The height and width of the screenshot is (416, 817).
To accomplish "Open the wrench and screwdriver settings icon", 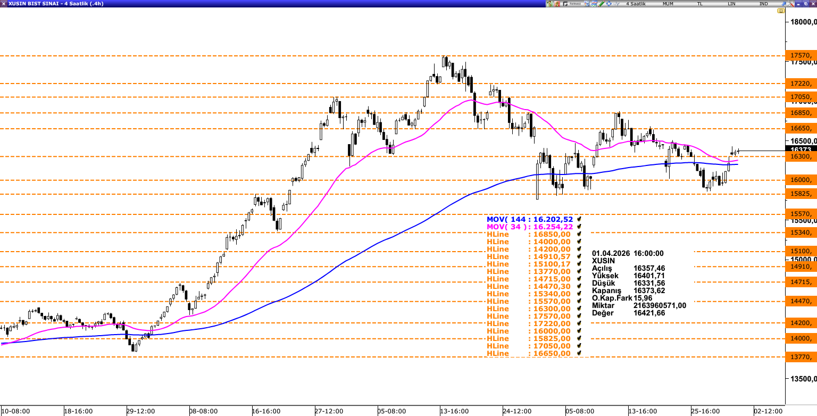I will point(790,4).
